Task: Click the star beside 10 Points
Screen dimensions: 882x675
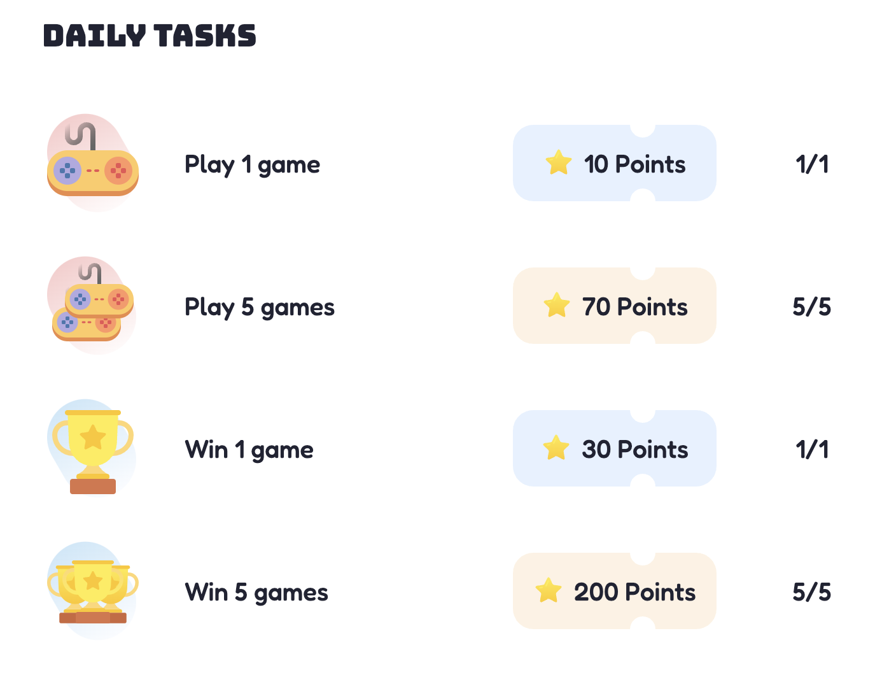Action: [559, 163]
